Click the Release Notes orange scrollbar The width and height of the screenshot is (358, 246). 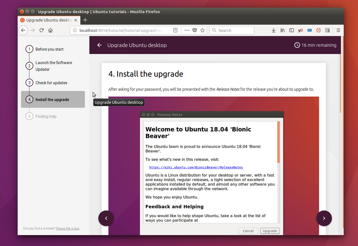[278, 142]
